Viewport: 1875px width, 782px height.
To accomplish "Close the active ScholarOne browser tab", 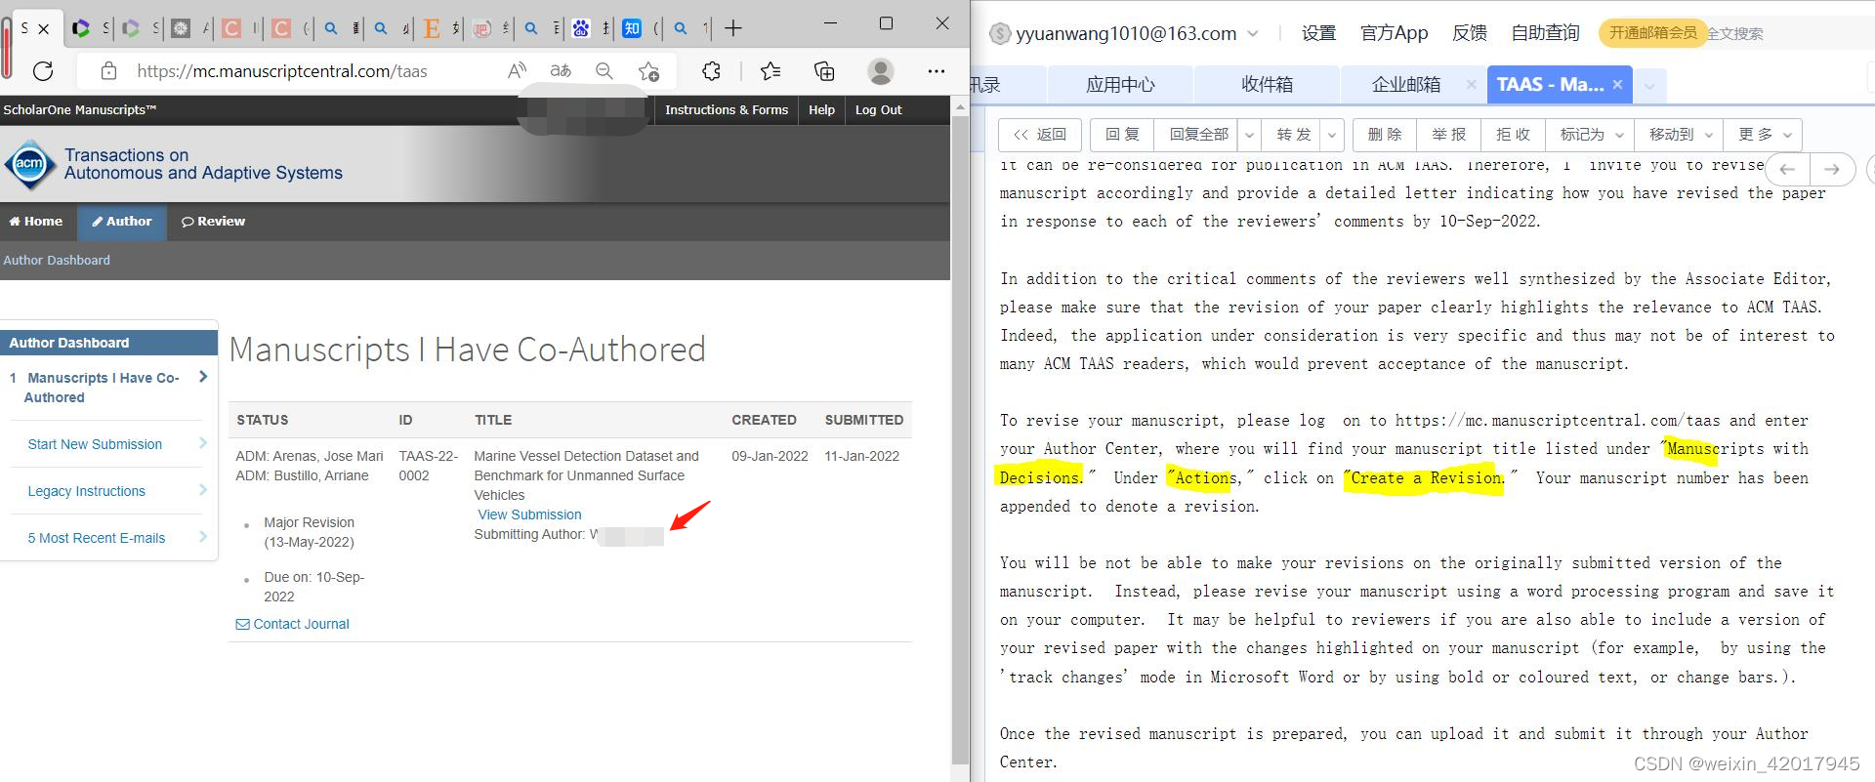I will (43, 28).
